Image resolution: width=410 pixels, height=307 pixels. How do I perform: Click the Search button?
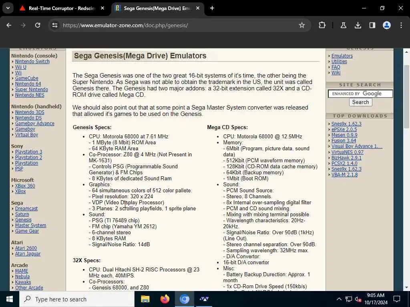[360, 102]
